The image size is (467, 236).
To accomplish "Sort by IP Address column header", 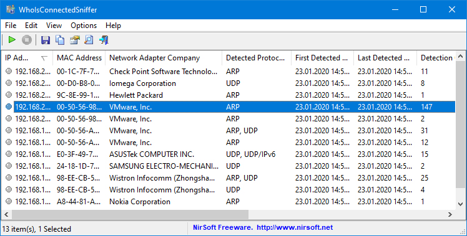I will (x=27, y=58).
